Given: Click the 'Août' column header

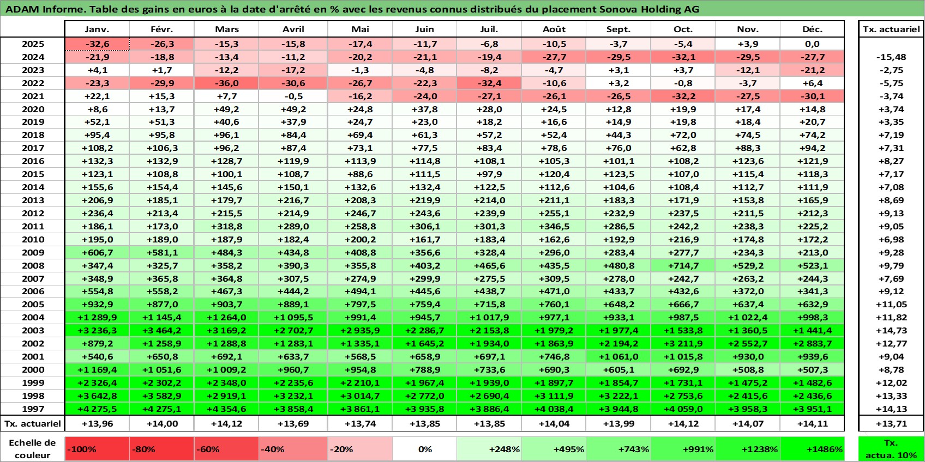Looking at the screenshot, I should coord(554,29).
